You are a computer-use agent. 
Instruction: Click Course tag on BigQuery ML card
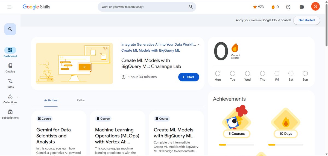pos(162,119)
